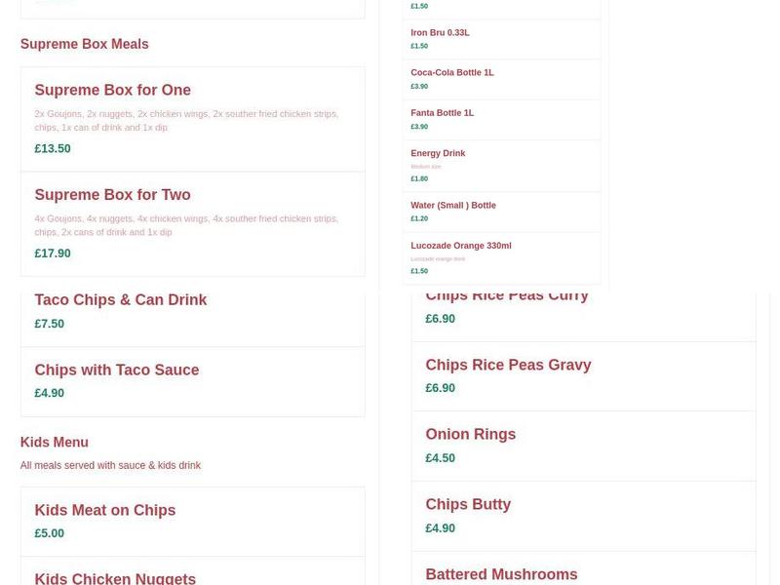Image resolution: width=780 pixels, height=585 pixels.
Task: Click the Fanta Bottle 1L option
Action: point(442,112)
